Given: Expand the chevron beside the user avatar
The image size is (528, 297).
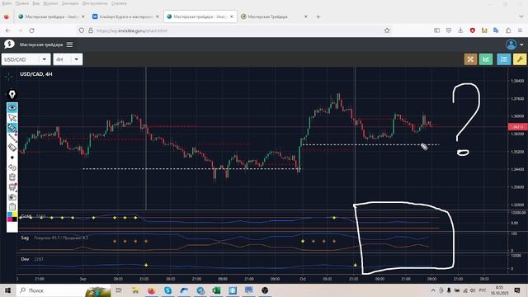Looking at the screenshot, I should tap(521, 45).
